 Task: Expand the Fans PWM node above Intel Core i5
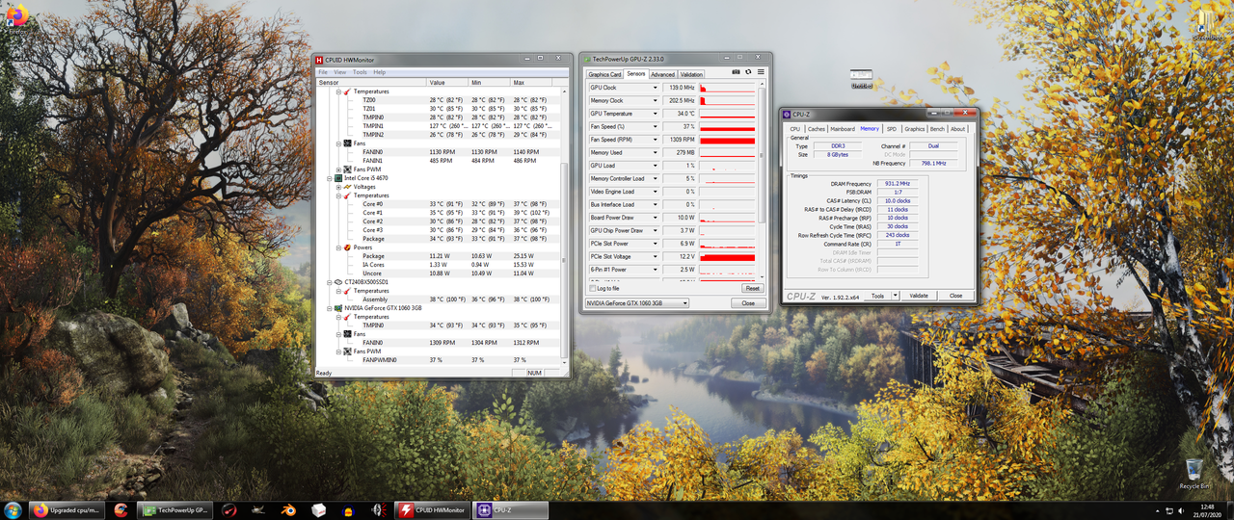(x=338, y=169)
